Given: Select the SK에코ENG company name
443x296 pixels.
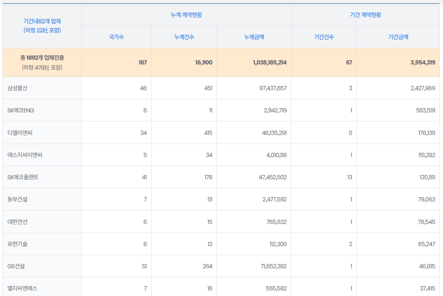Looking at the screenshot, I should click(21, 110).
